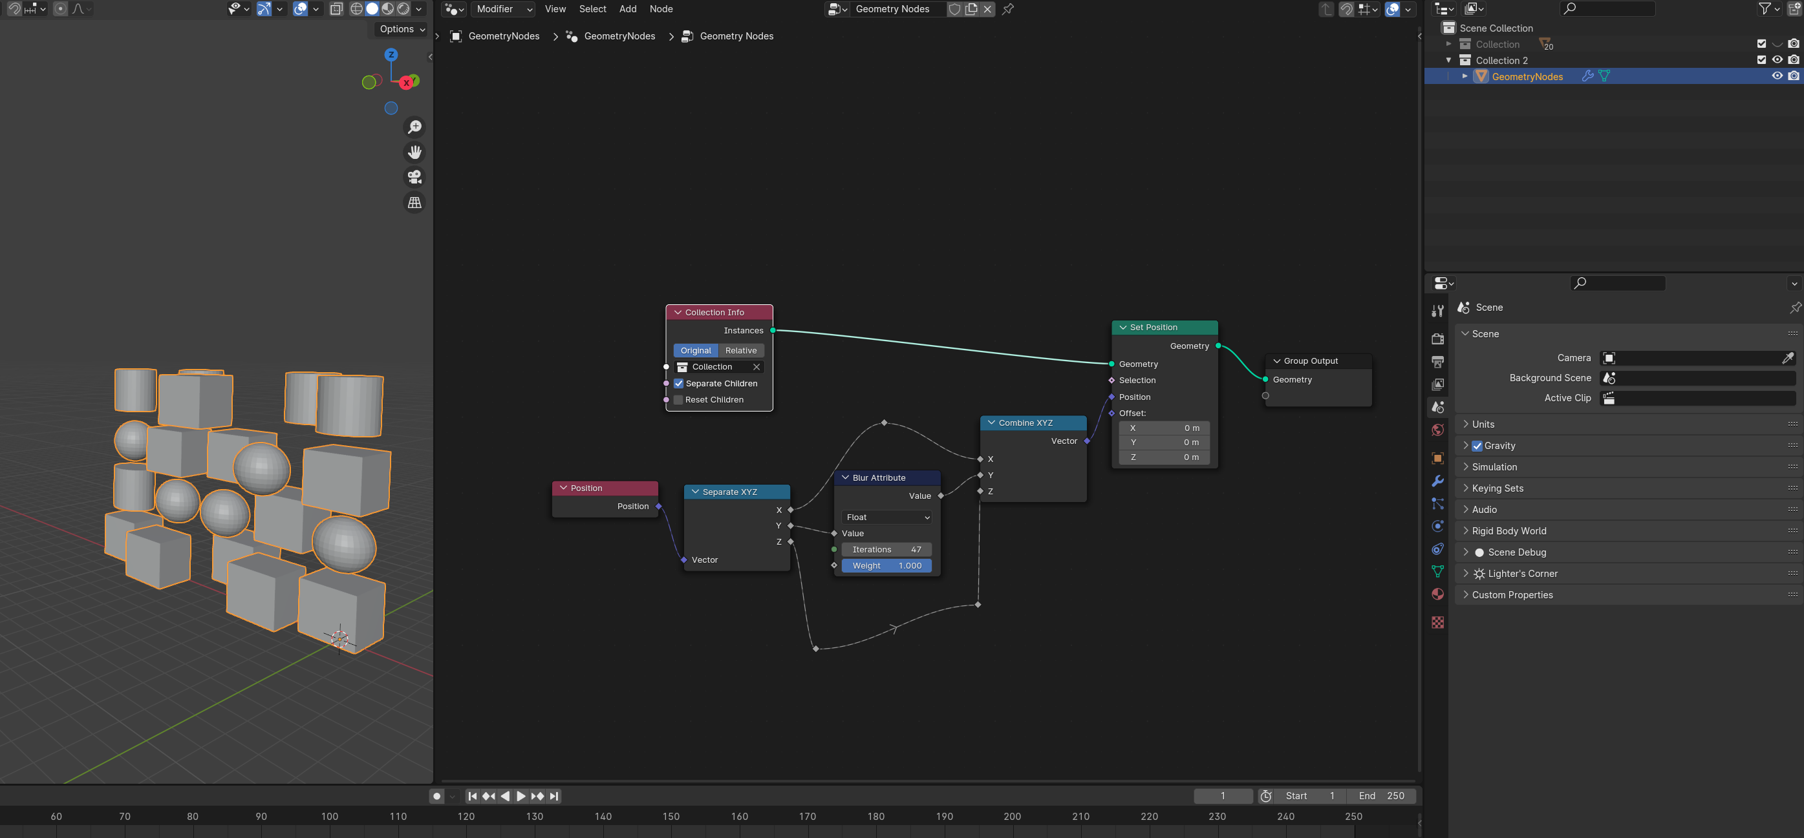This screenshot has height=838, width=1804.
Task: Click the fake user shield icon
Action: (x=954, y=9)
